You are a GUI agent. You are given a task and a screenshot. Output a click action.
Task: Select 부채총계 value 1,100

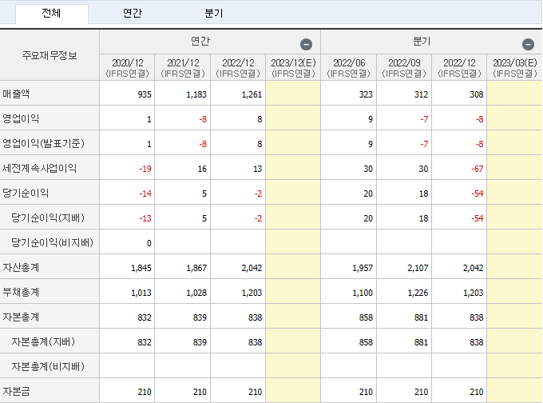(x=363, y=293)
